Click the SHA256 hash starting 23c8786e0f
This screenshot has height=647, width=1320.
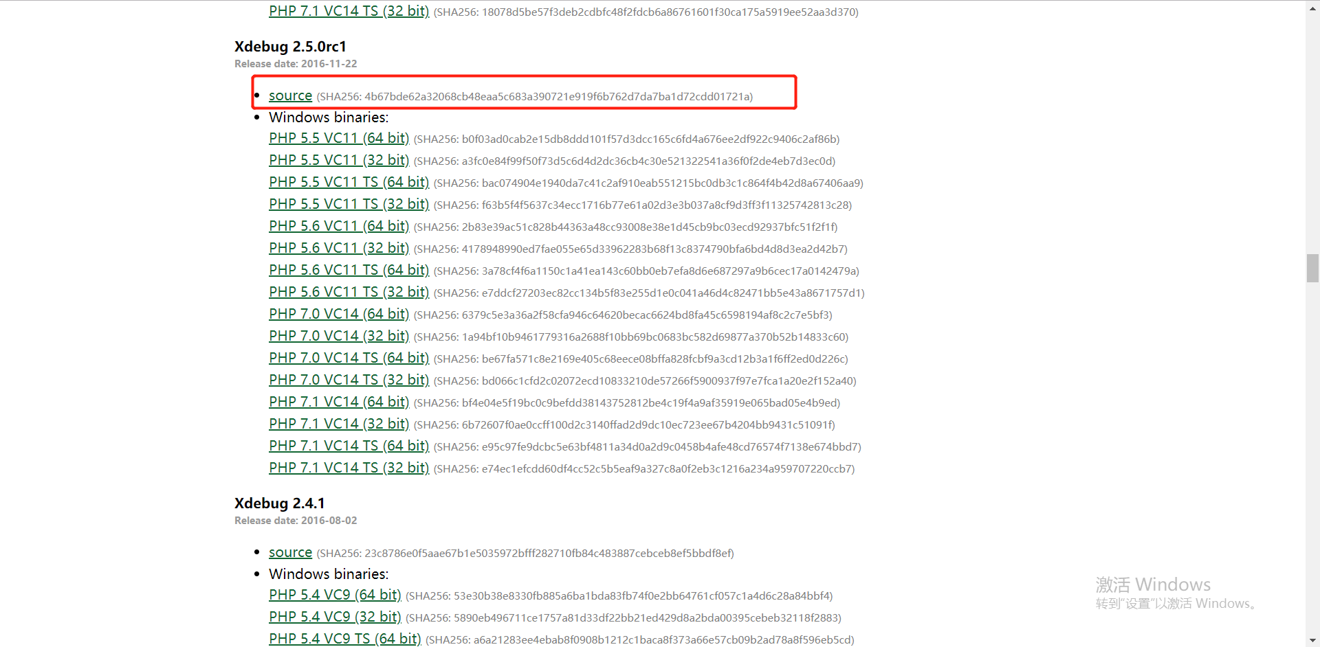point(525,554)
